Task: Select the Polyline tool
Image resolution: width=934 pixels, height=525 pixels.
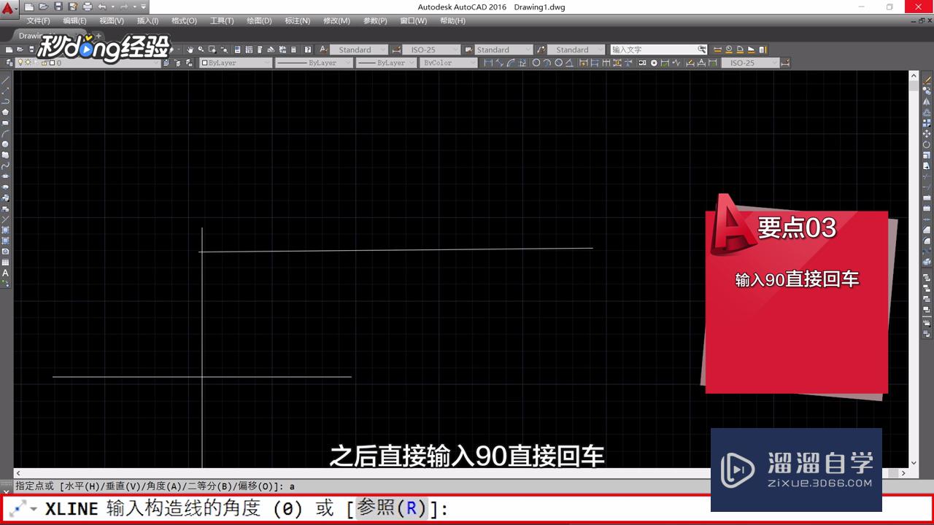Action: [x=5, y=101]
